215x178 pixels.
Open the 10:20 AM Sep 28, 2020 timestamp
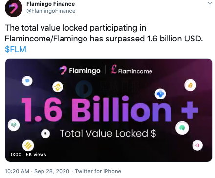coord(37,171)
